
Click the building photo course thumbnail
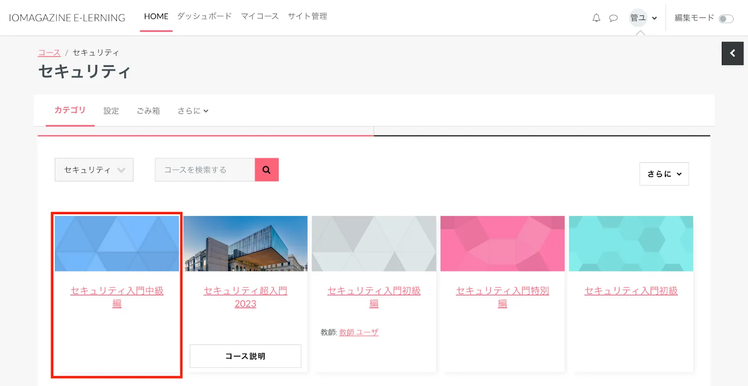(245, 243)
